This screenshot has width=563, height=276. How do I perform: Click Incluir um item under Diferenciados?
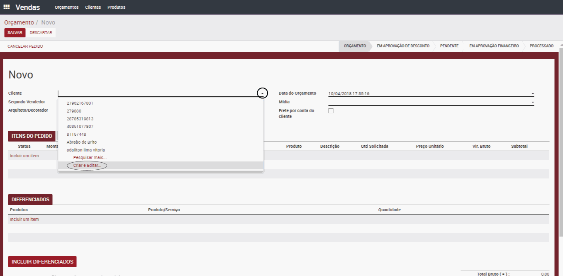(x=24, y=219)
